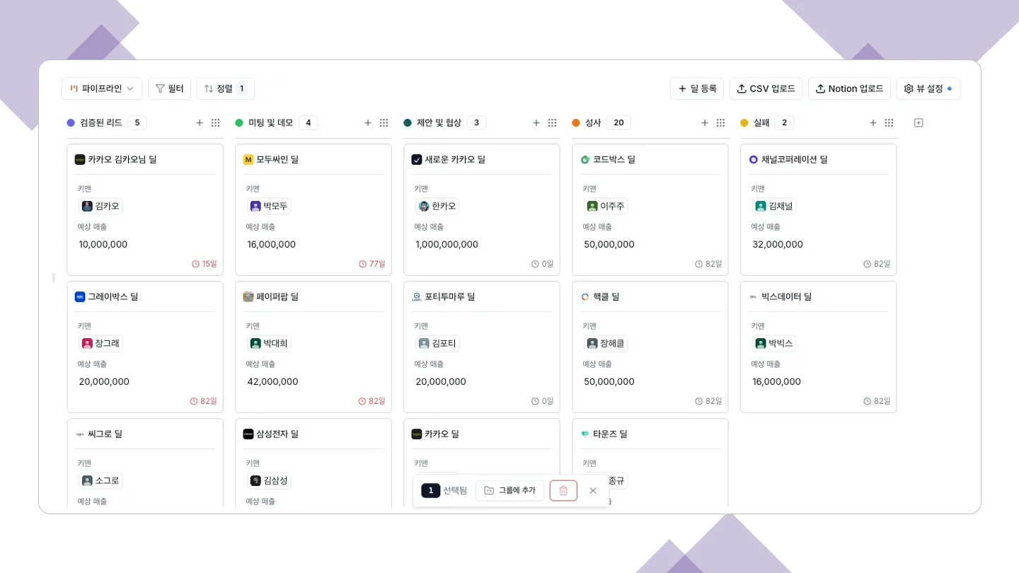Dismiss the selection bar with the X

pos(593,490)
